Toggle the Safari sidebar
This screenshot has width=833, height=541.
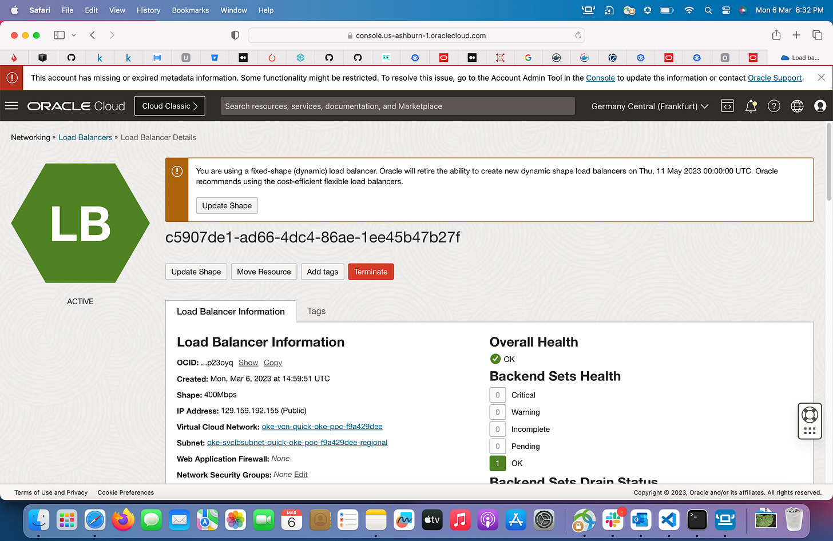tap(59, 35)
